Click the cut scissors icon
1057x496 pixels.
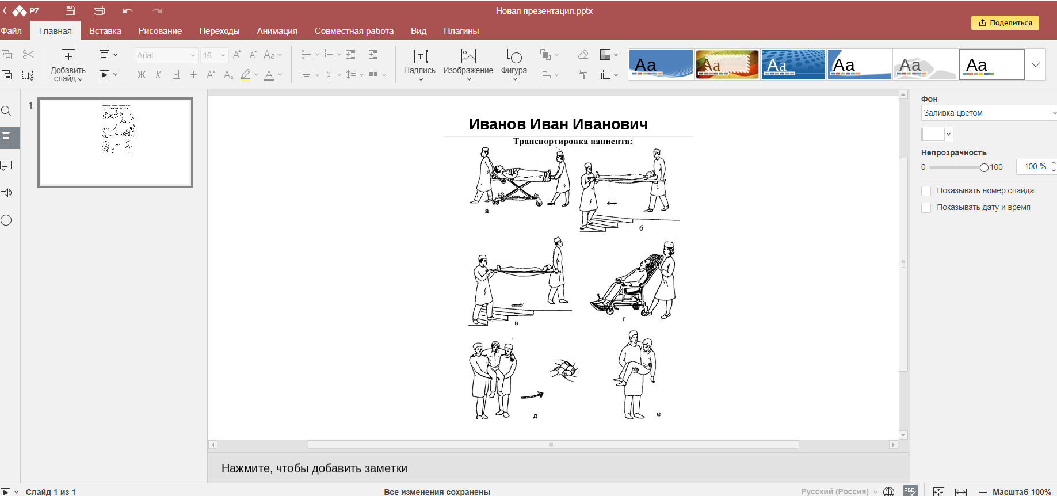[28, 55]
